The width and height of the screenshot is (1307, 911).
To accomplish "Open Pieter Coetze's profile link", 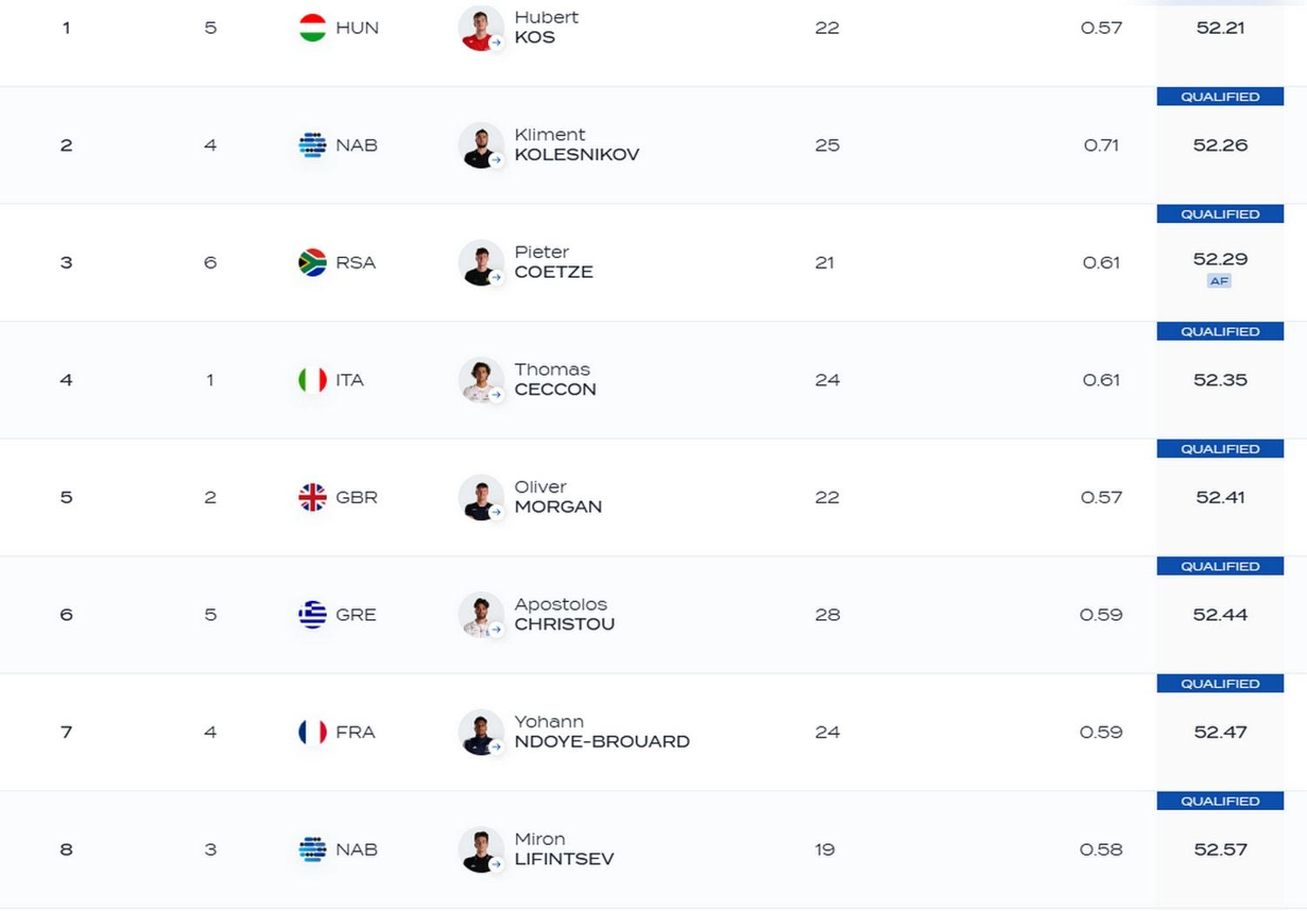I will coord(553,263).
